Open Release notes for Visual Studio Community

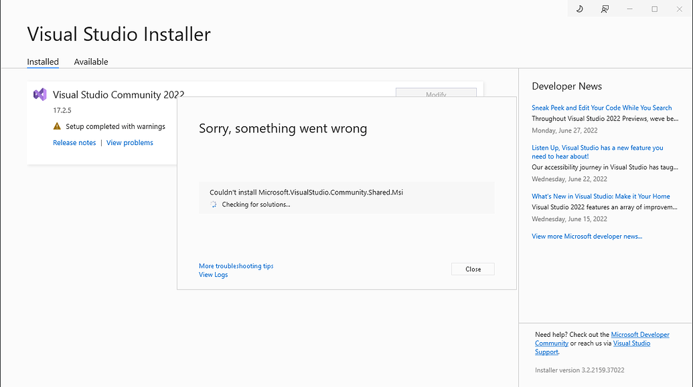point(74,142)
